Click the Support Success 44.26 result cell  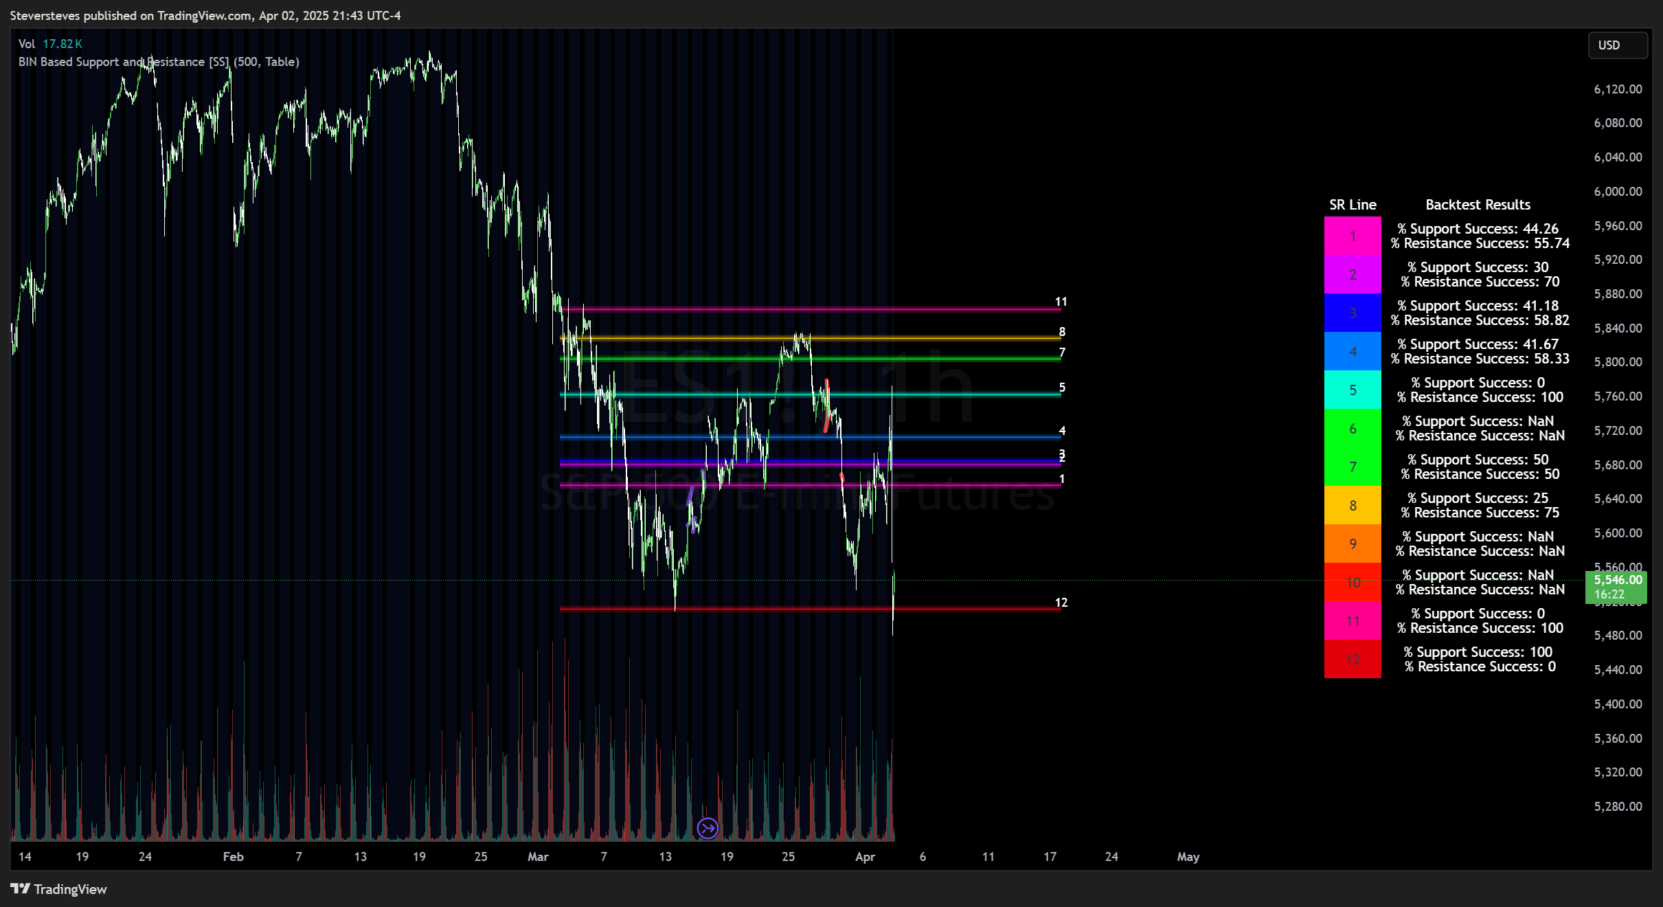coord(1478,229)
